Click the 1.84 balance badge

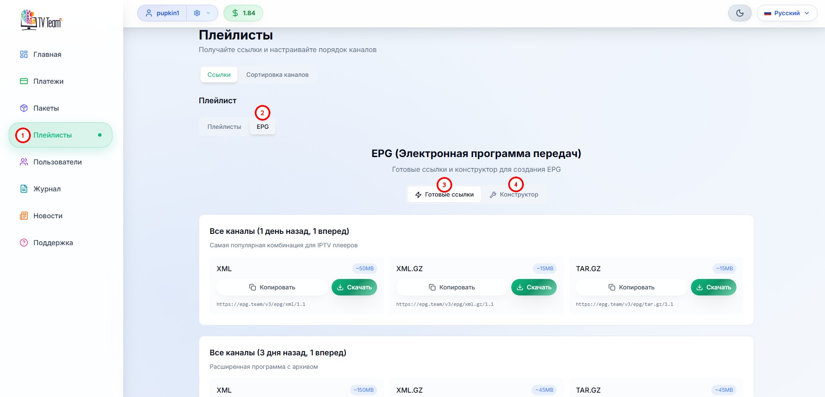[243, 13]
